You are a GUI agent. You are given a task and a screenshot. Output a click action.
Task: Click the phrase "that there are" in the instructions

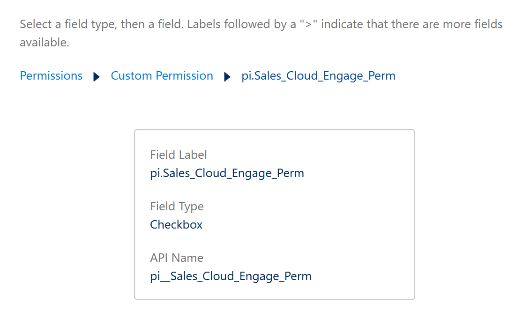point(403,24)
